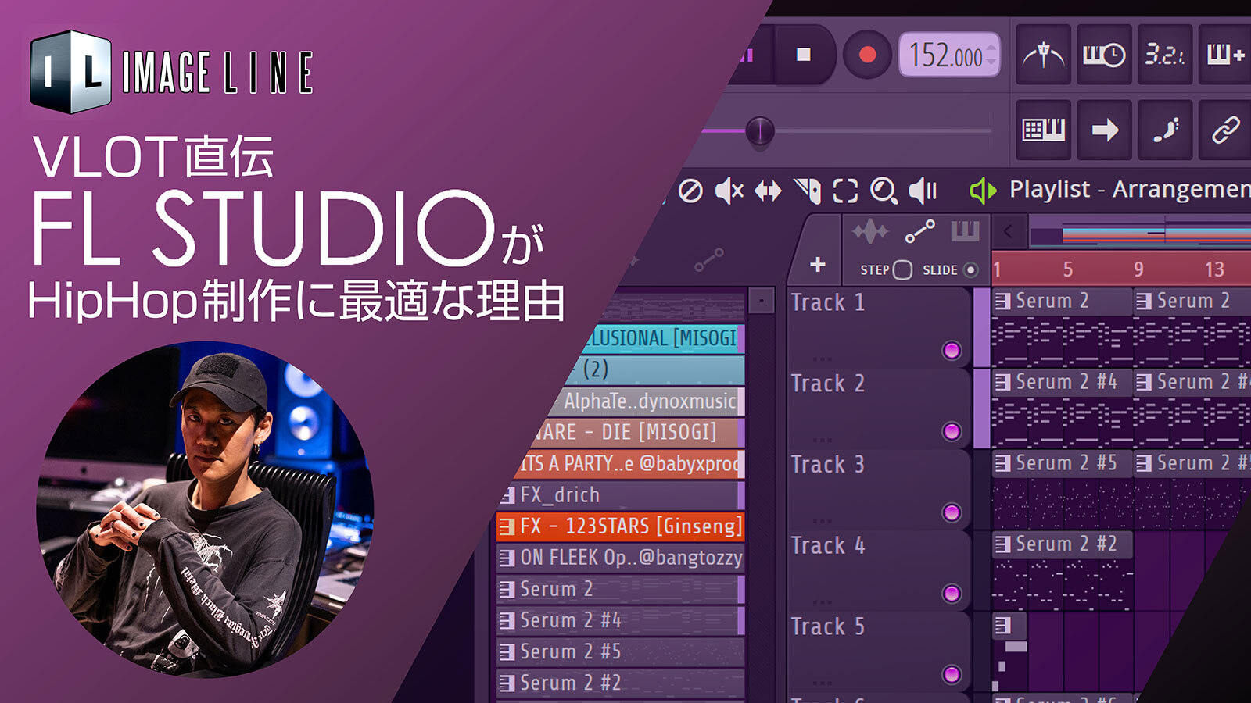Select the mute tool with speaker-x icon
The height and width of the screenshot is (703, 1251).
tap(729, 191)
